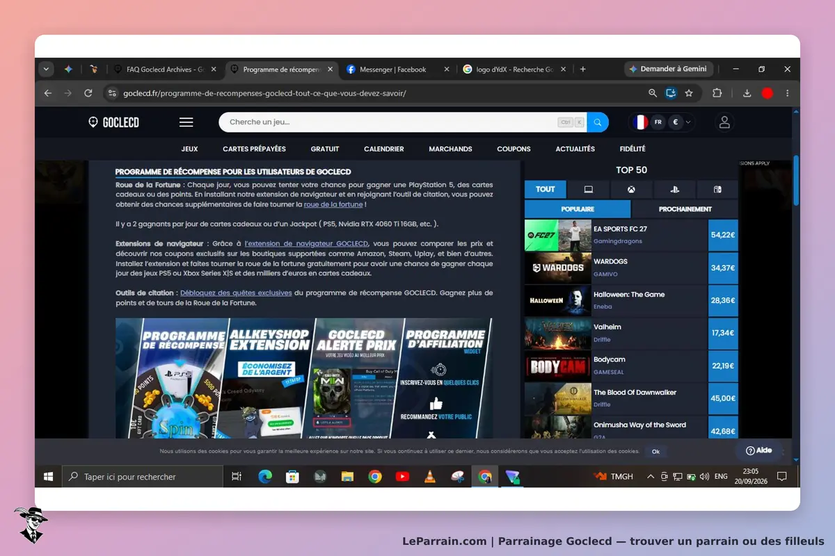Click Demander à Gemini button

(x=668, y=69)
